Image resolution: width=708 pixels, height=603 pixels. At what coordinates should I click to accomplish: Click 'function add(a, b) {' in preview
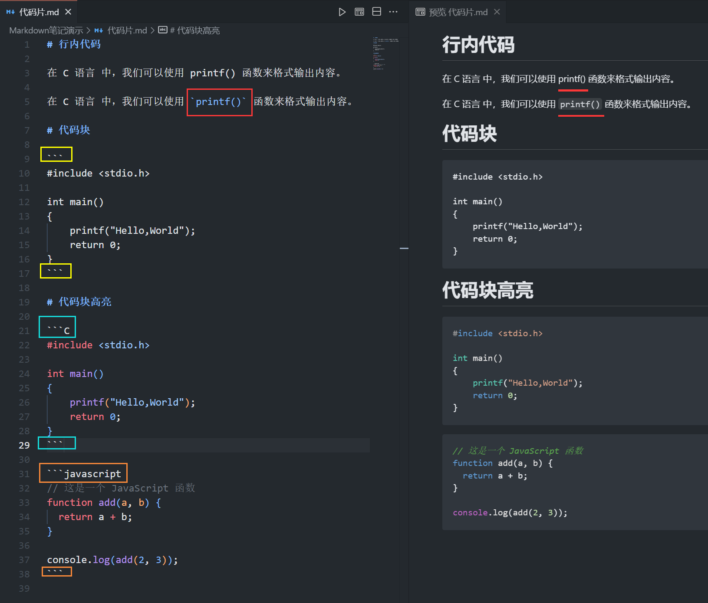click(x=503, y=463)
